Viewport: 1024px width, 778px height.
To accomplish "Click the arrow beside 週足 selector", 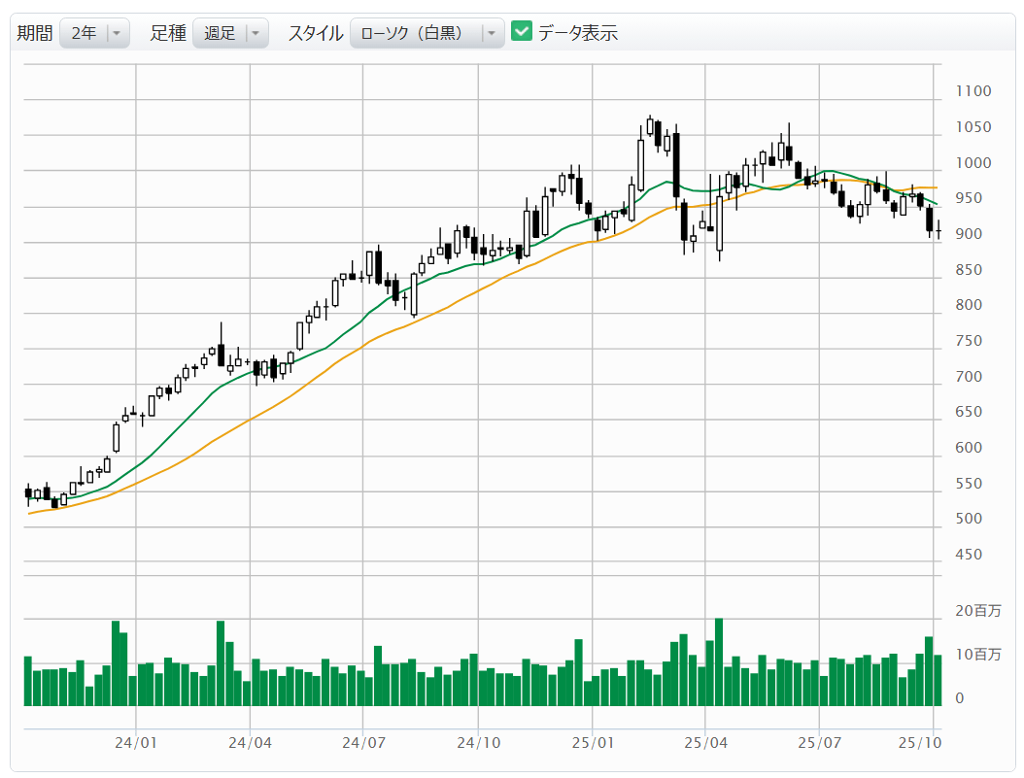I will tap(256, 33).
